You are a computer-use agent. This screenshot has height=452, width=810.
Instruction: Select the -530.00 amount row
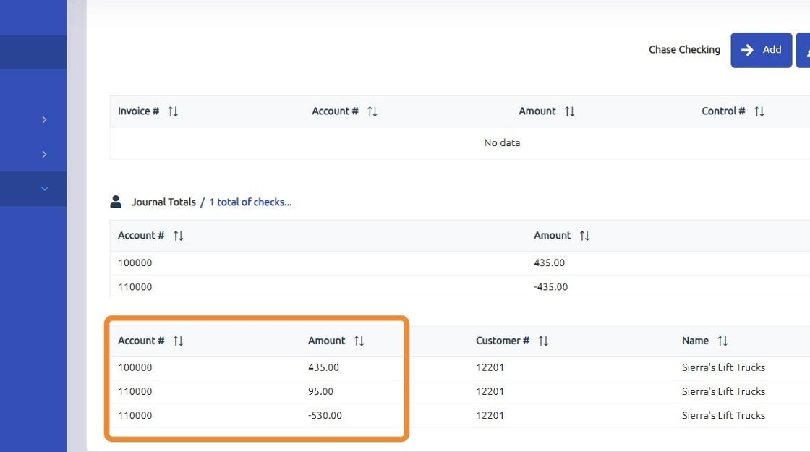click(325, 416)
